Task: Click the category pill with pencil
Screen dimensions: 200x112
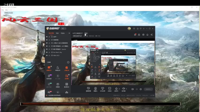Action: (77, 36)
